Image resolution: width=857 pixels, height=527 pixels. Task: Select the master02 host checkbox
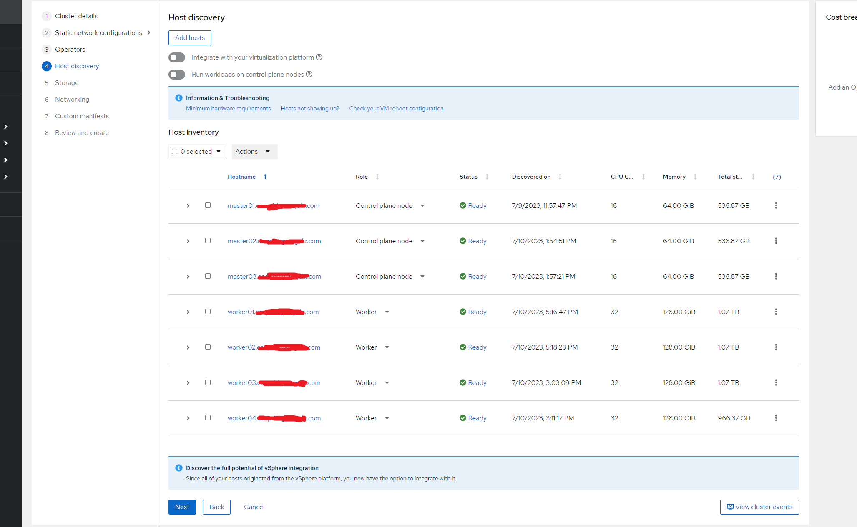coord(208,241)
